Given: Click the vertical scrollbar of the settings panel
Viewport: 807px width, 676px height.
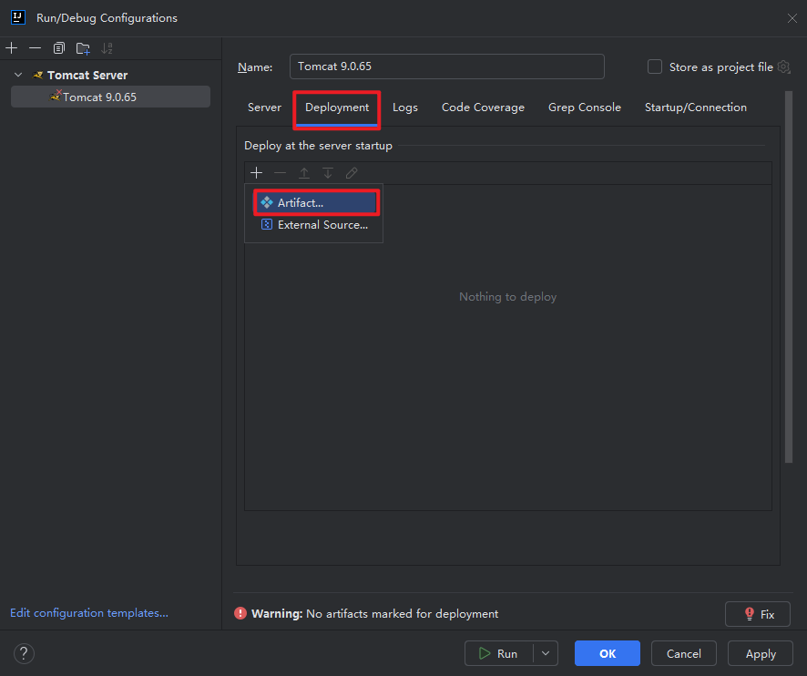Looking at the screenshot, I should click(789, 278).
